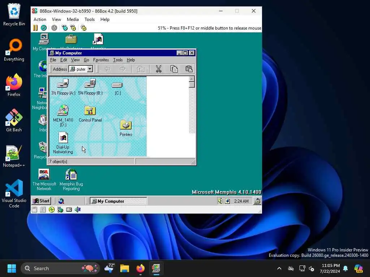Click CD-ROM status icon in 86Box bar
Viewport: 370px width, 277px height.
click(51, 210)
